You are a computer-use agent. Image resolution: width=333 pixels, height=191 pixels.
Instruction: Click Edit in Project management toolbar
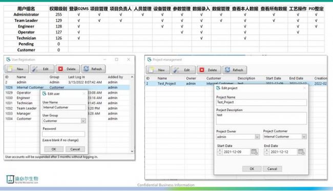click(x=183, y=70)
